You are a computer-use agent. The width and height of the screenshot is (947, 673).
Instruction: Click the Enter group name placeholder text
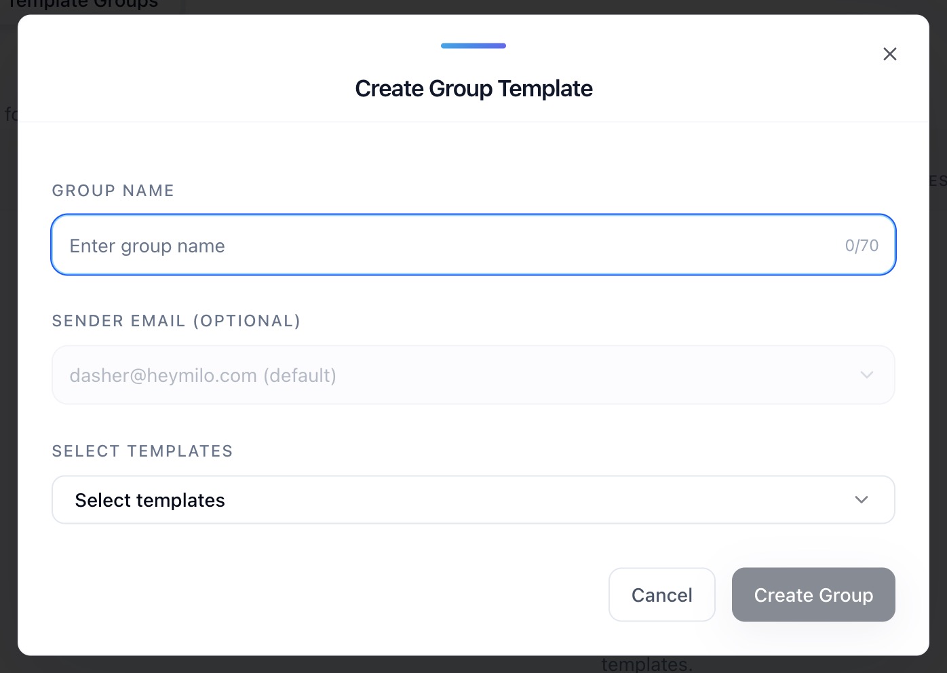tap(147, 246)
